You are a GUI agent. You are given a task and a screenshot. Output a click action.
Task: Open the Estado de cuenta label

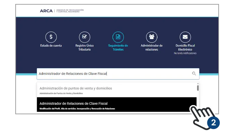51,46
